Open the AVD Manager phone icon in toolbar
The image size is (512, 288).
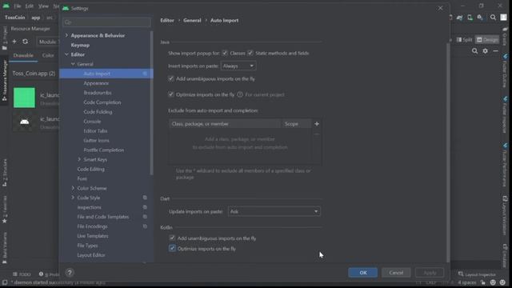click(470, 18)
